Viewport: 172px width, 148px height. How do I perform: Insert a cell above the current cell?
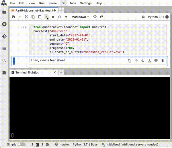[149, 61]
